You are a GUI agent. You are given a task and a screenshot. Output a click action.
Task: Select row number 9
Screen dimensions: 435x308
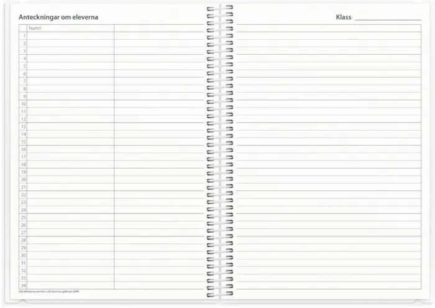point(24,96)
